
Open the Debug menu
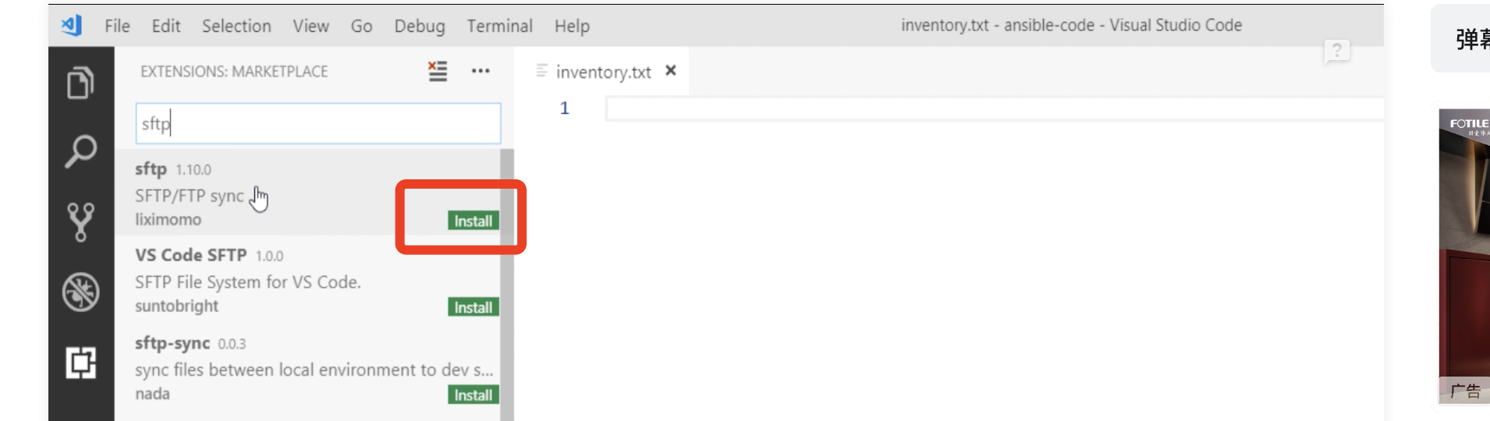[x=419, y=26]
